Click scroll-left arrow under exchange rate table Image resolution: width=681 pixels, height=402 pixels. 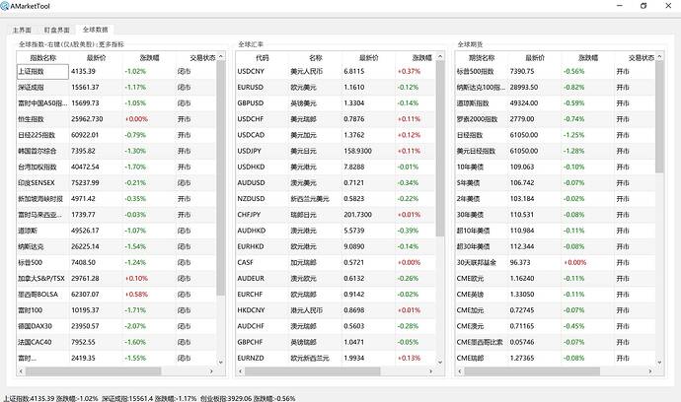click(x=240, y=371)
